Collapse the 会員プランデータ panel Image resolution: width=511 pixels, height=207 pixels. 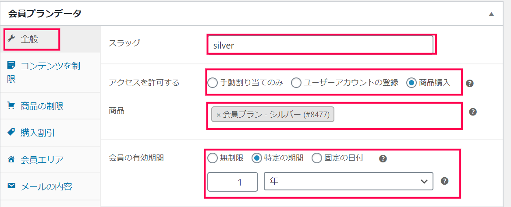(491, 14)
